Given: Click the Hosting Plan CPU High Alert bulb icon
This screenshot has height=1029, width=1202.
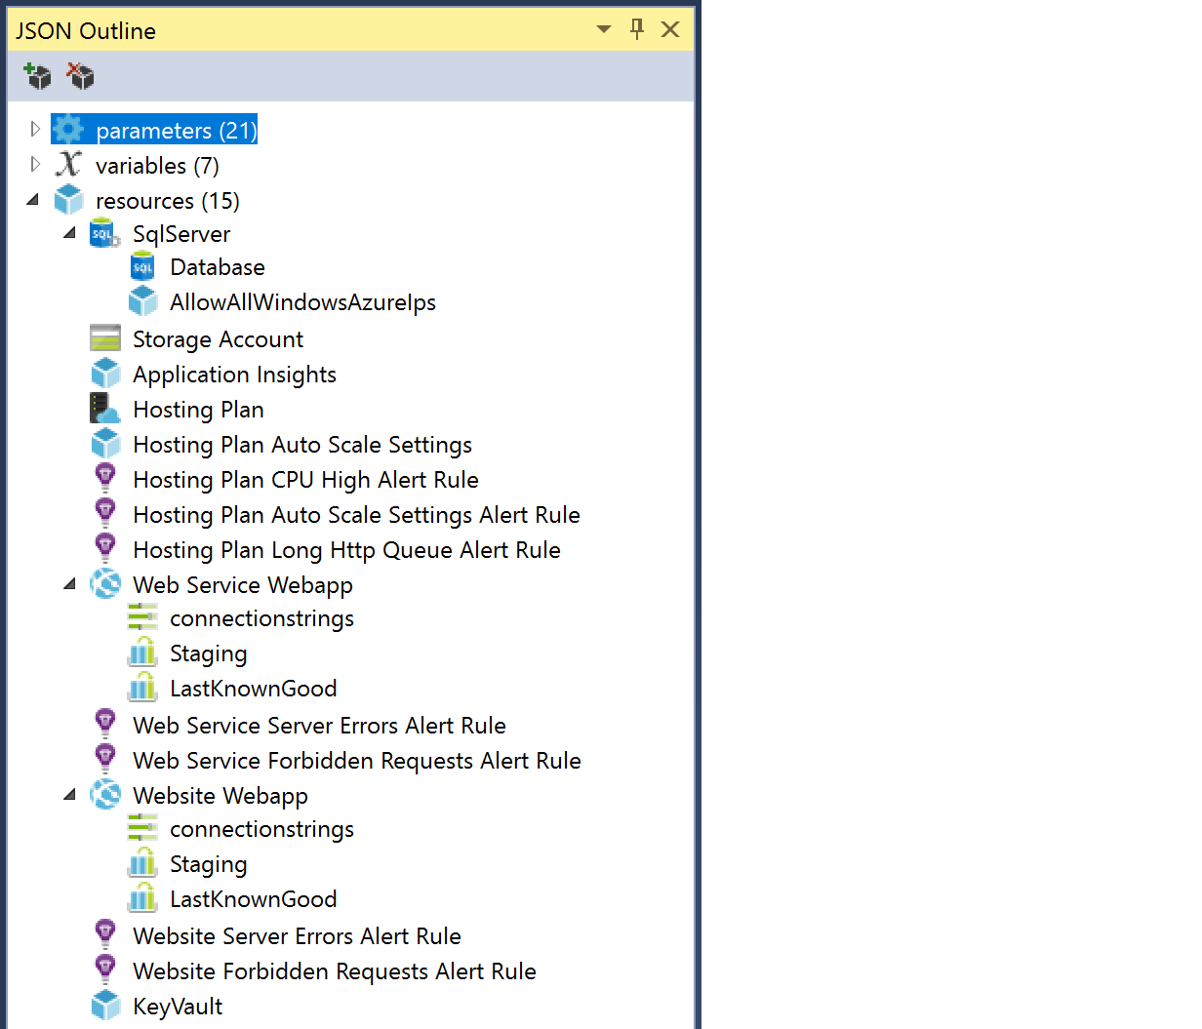Looking at the screenshot, I should [x=104, y=479].
